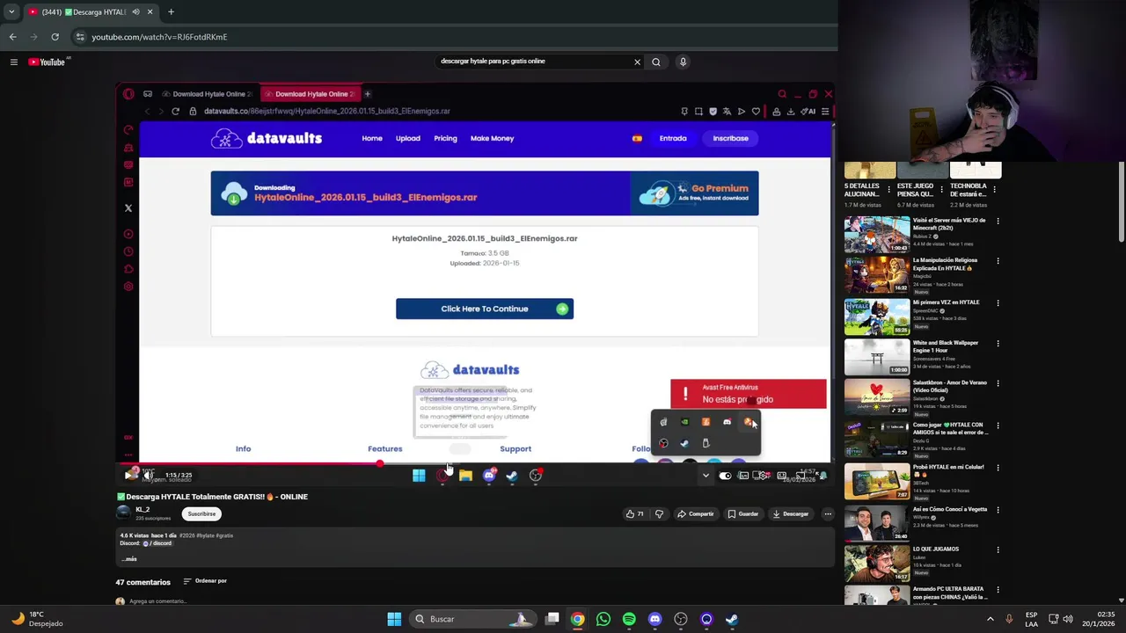Viewport: 1126px width, 633px height.
Task: Download the video with Descargar button
Action: coord(790,513)
